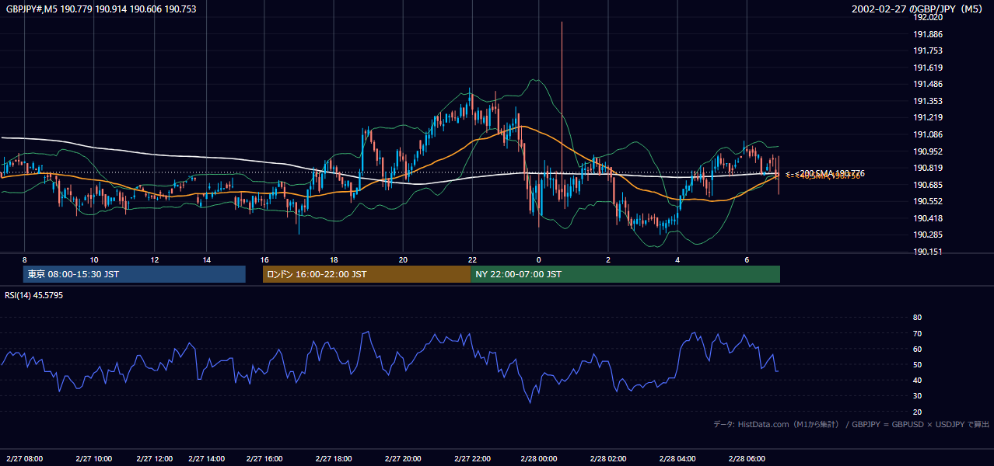Click the 2/27 16:00 bottom time label
Image resolution: width=994 pixels, height=466 pixels.
coord(264,458)
